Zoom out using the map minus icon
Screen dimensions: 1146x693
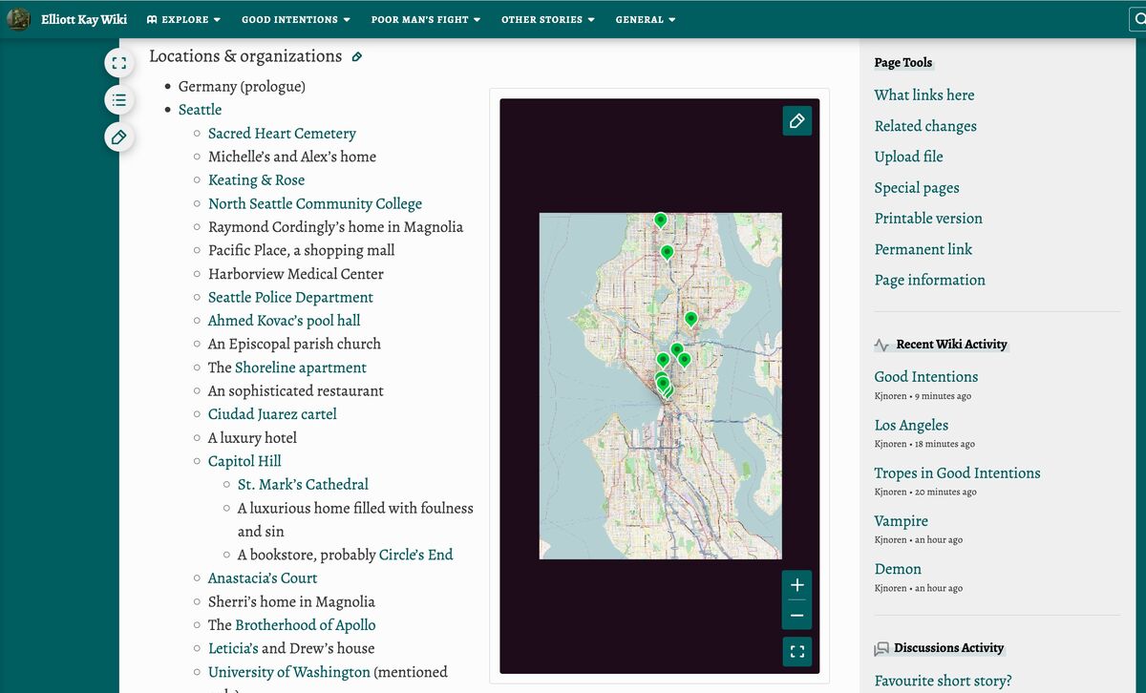tap(796, 616)
